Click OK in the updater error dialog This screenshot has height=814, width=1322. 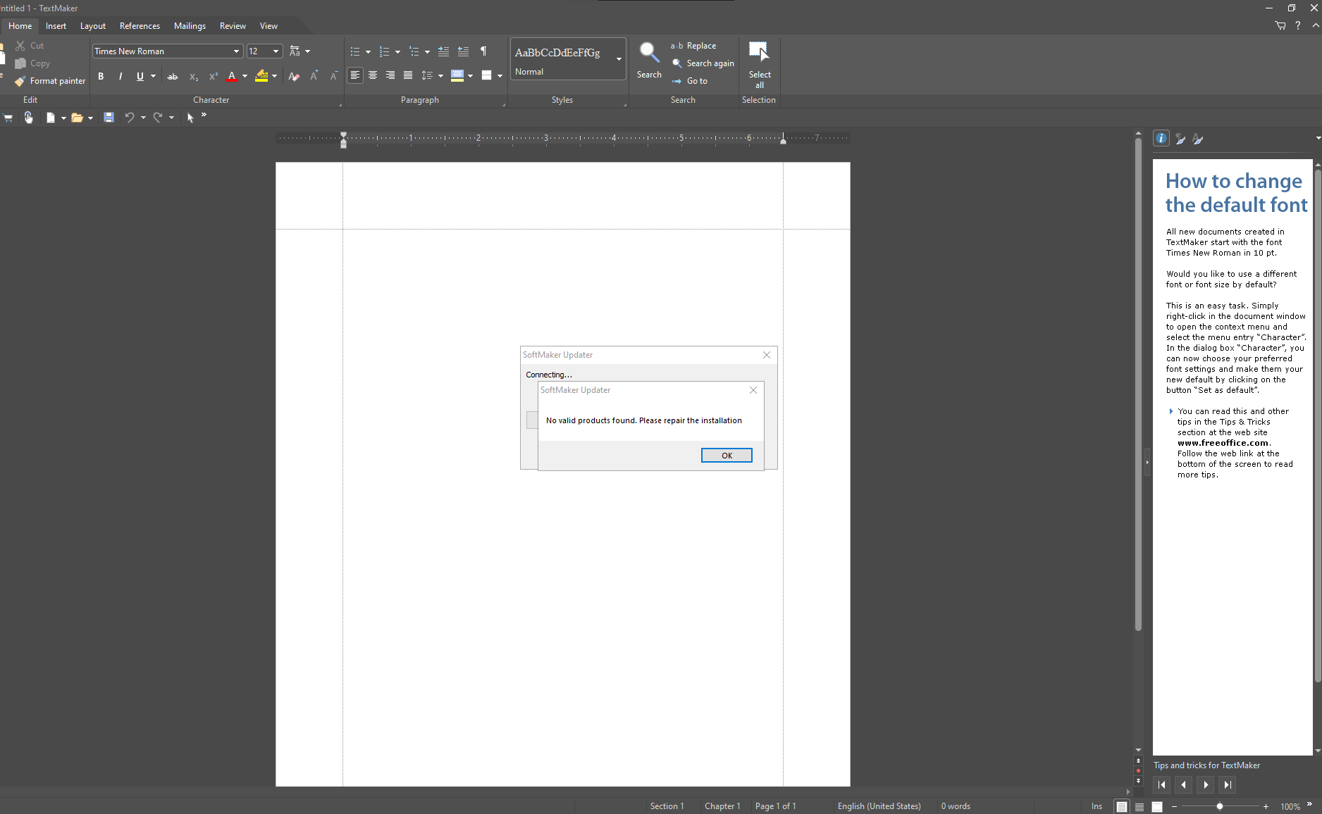727,456
